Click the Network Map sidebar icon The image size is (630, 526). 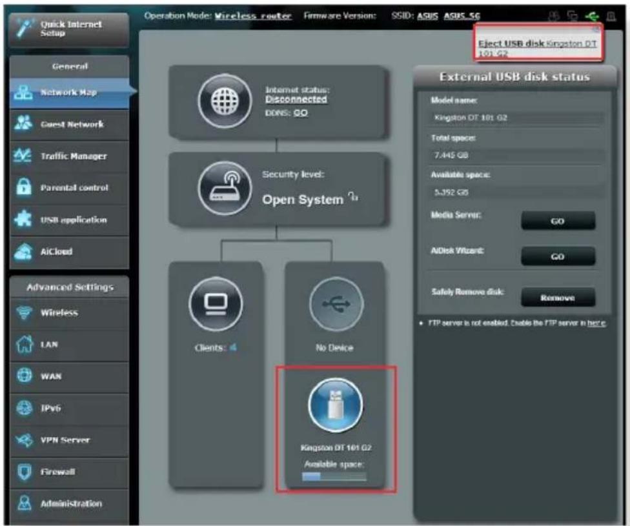coord(24,92)
